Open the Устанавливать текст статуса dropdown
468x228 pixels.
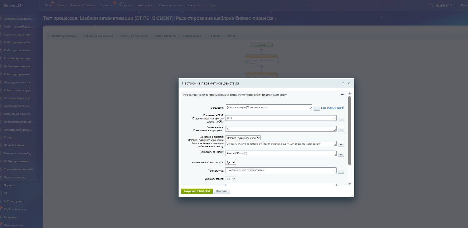[x=231, y=162]
